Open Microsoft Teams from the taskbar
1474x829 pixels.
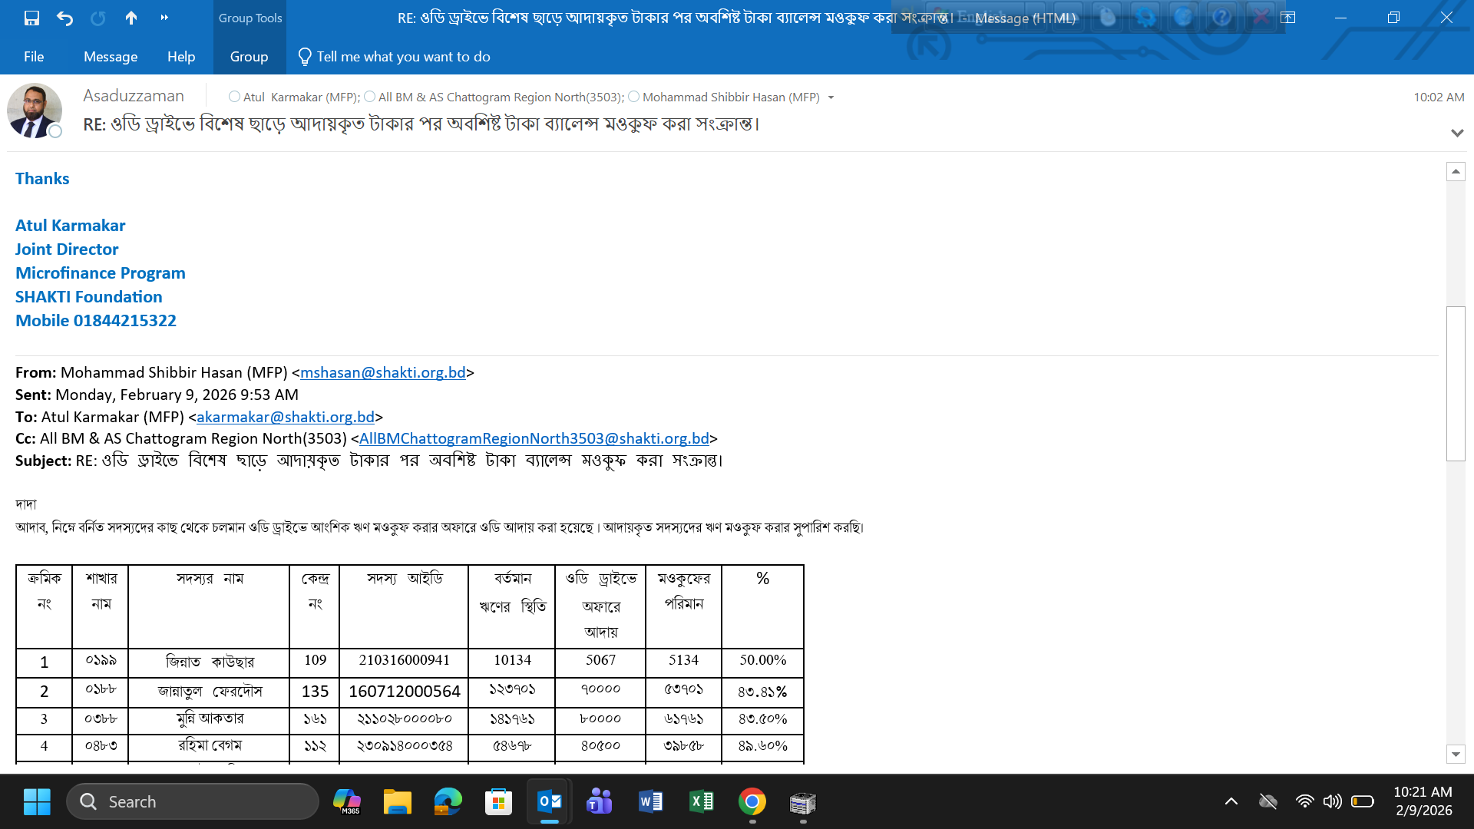(x=600, y=802)
